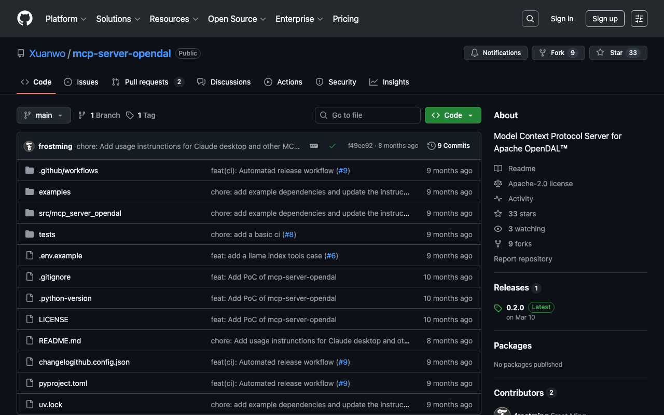664x415 pixels.
Task: Open Apache-2.0 license link
Action: coord(540,184)
